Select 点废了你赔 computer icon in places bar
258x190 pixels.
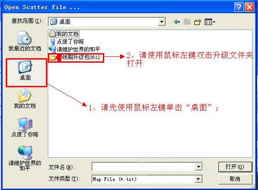click(25, 127)
